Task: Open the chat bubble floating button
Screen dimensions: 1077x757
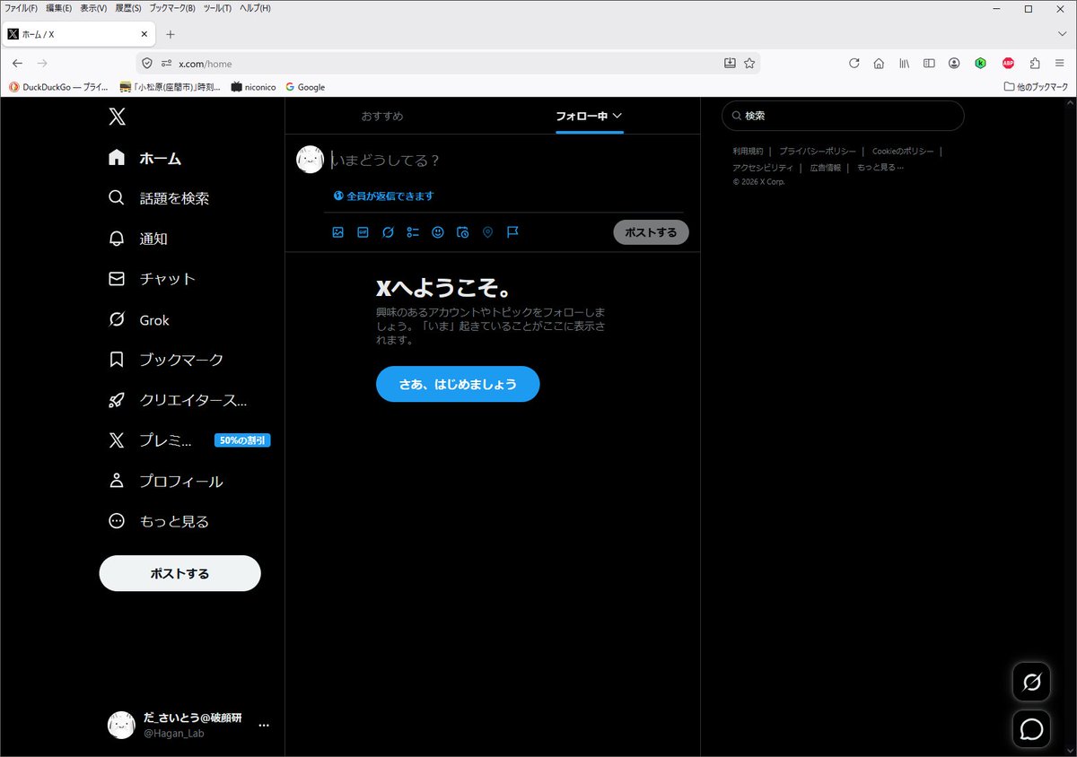Action: (1030, 729)
